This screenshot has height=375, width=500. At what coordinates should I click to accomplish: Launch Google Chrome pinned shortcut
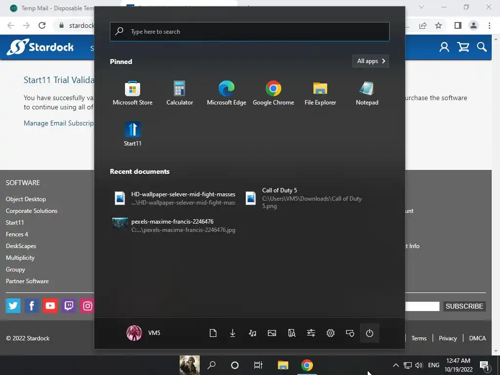[273, 93]
